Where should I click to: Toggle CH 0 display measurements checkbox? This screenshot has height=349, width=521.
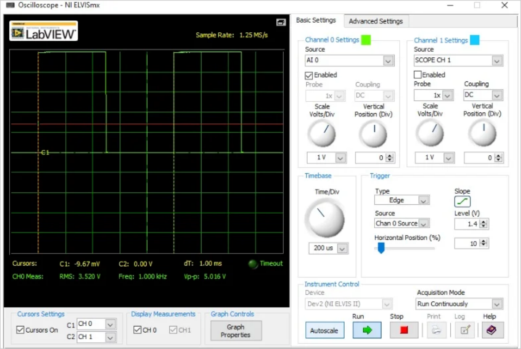tap(137, 330)
